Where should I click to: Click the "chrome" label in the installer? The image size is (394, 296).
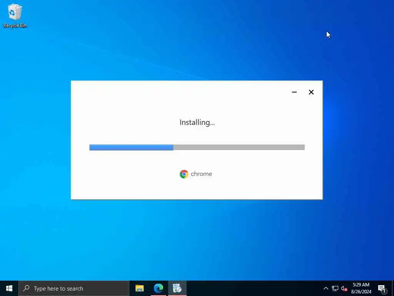click(201, 174)
